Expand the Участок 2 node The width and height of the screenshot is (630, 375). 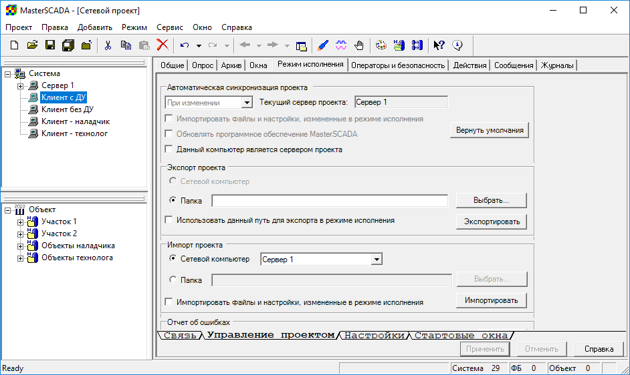click(20, 234)
